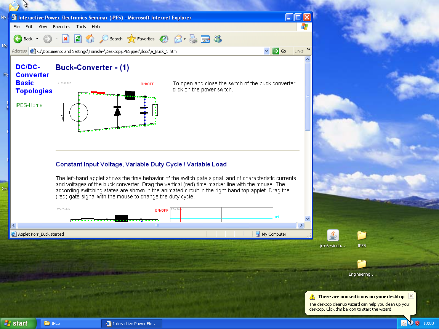Click ON/OFF on the lower applet

pyautogui.click(x=162, y=210)
